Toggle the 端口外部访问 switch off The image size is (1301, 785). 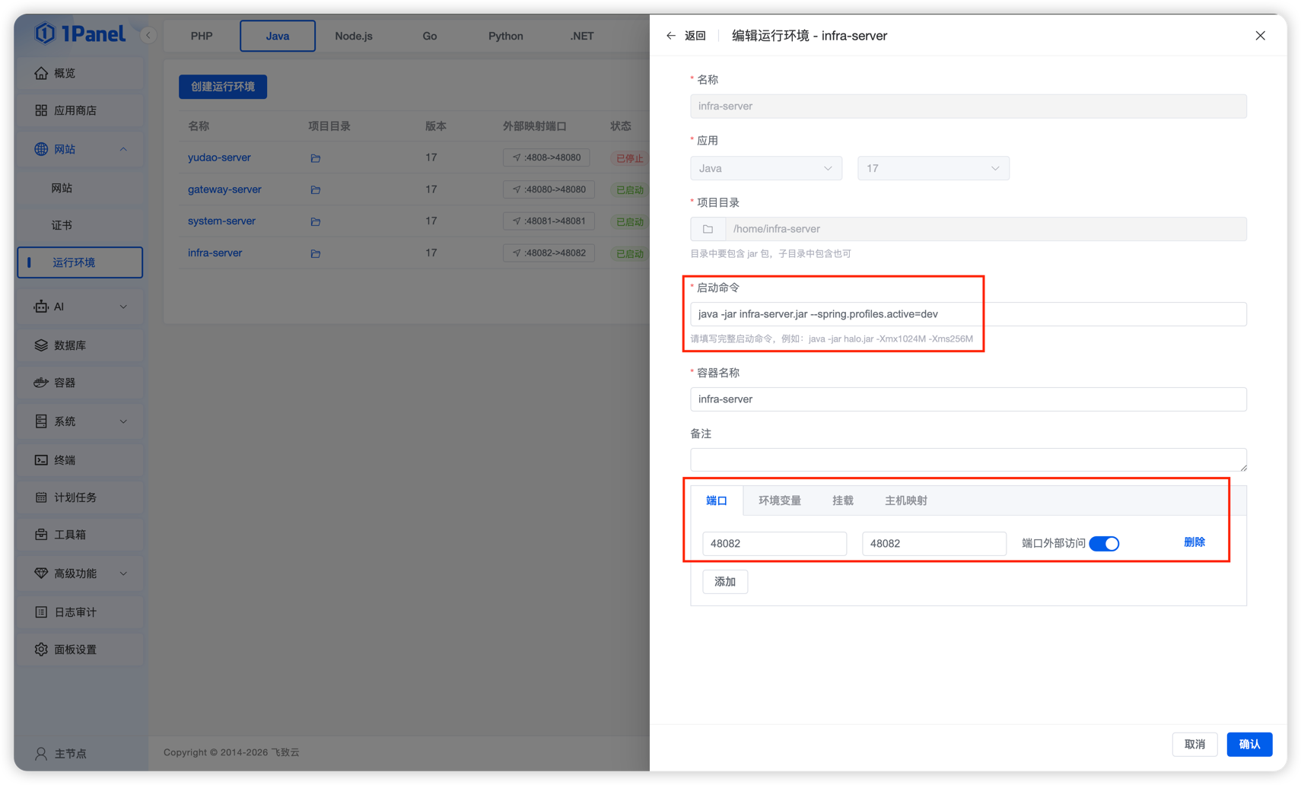point(1103,544)
